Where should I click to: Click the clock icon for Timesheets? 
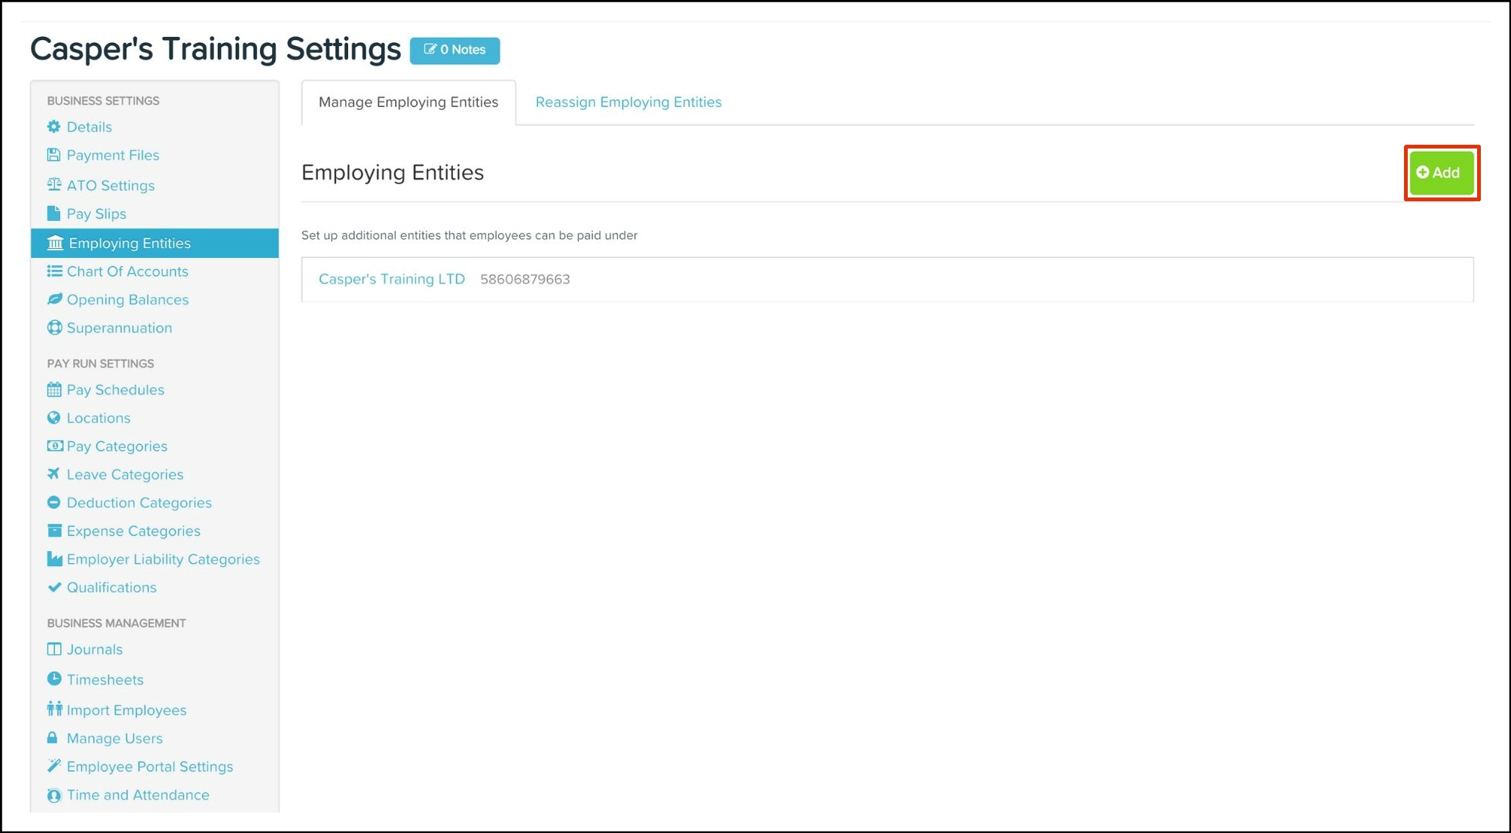[x=54, y=679]
